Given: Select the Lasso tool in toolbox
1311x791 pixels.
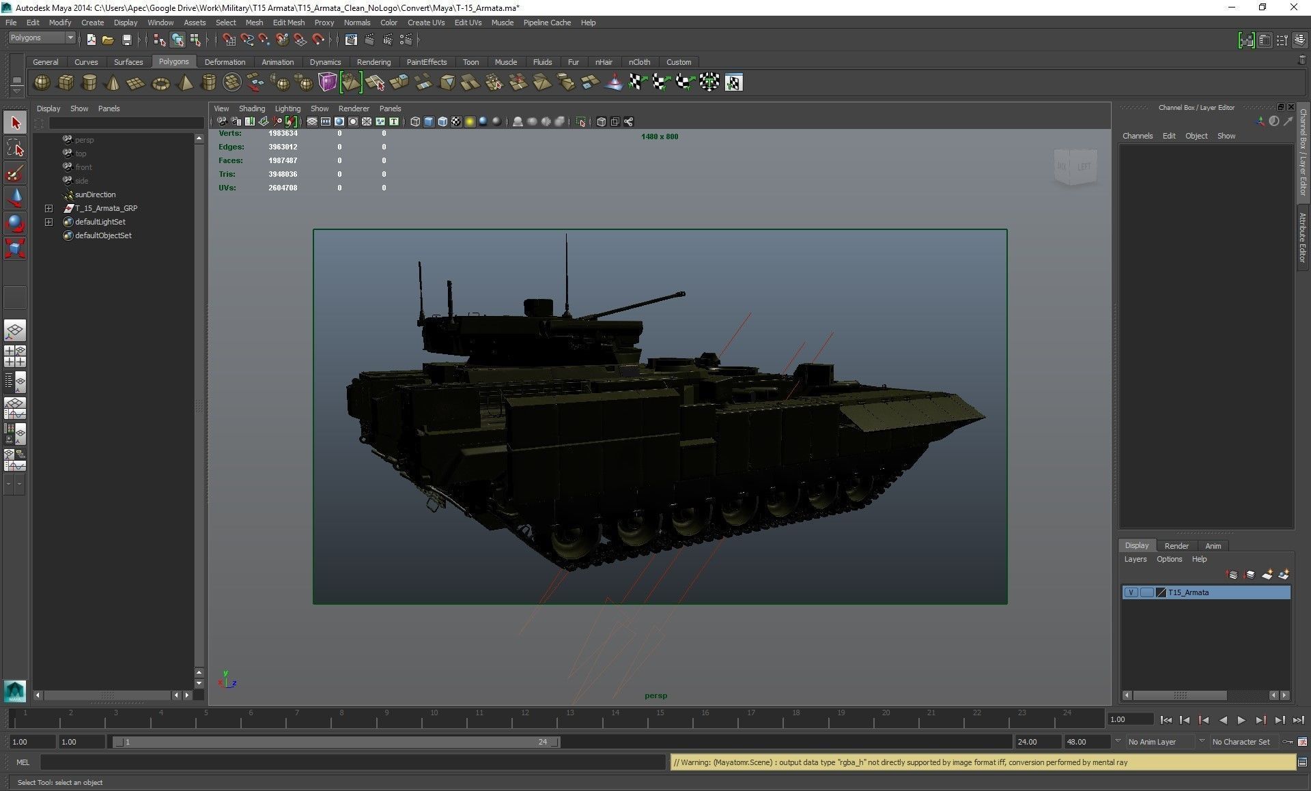Looking at the screenshot, I should click(15, 148).
